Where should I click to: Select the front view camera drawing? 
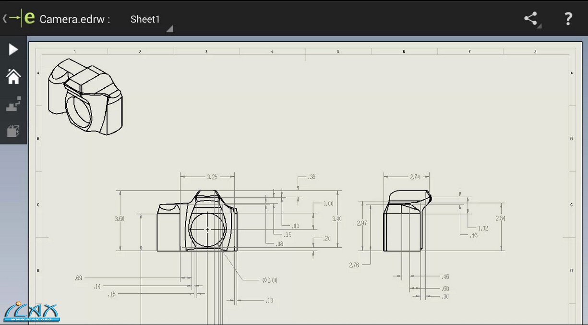(x=197, y=221)
